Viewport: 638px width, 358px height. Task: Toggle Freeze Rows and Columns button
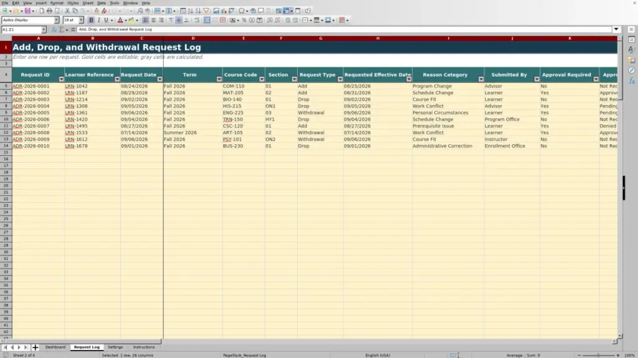click(287, 11)
